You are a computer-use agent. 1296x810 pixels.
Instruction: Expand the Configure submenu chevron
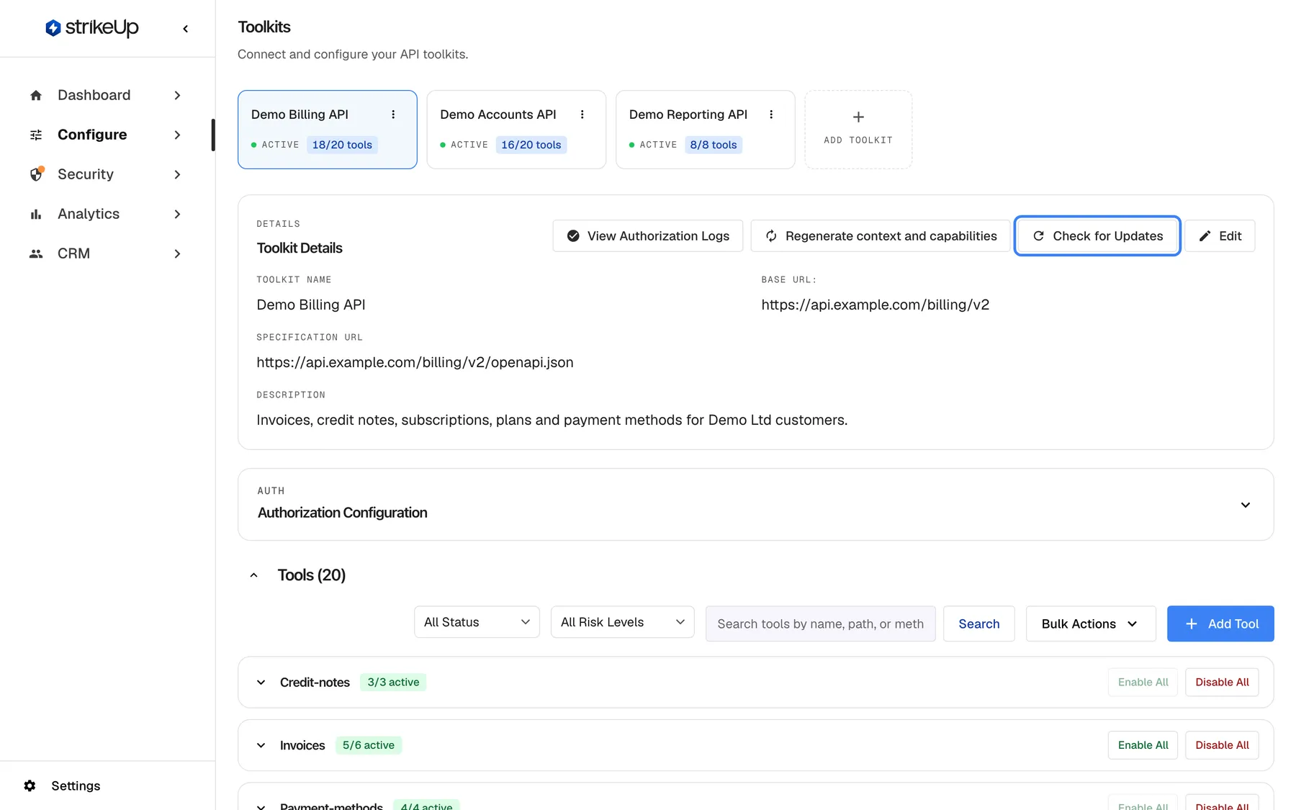coord(177,135)
